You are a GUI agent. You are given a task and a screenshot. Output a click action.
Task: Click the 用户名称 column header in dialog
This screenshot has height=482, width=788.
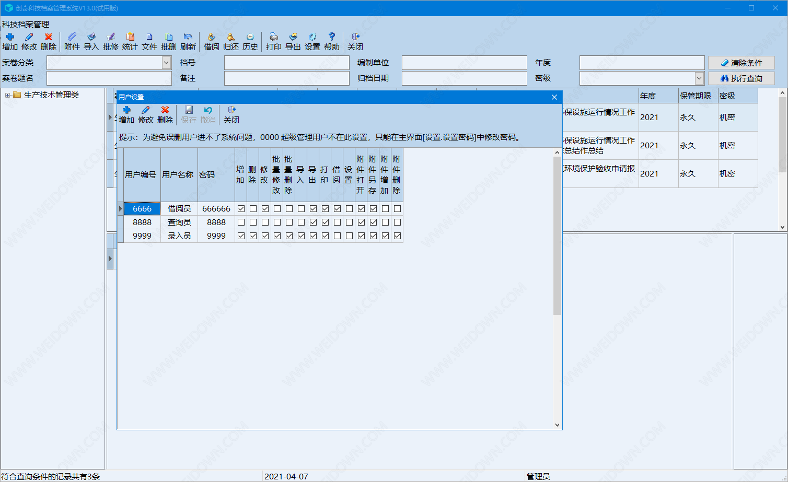pos(179,175)
